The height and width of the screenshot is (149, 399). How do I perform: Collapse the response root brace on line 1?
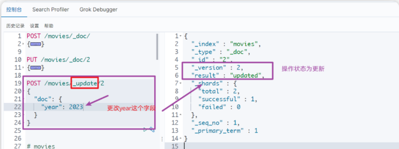click(x=180, y=36)
